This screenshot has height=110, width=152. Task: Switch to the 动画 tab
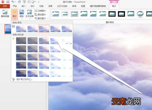tap(50, 6)
